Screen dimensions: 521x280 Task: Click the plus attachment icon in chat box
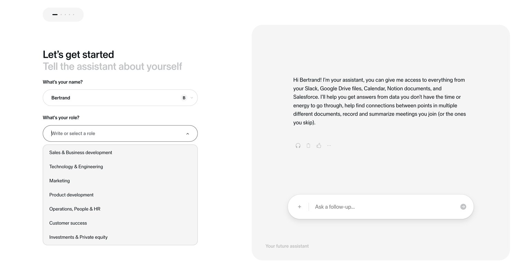tap(299, 207)
